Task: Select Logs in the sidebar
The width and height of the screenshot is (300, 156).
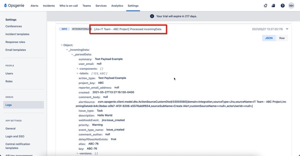Action: 23,105
